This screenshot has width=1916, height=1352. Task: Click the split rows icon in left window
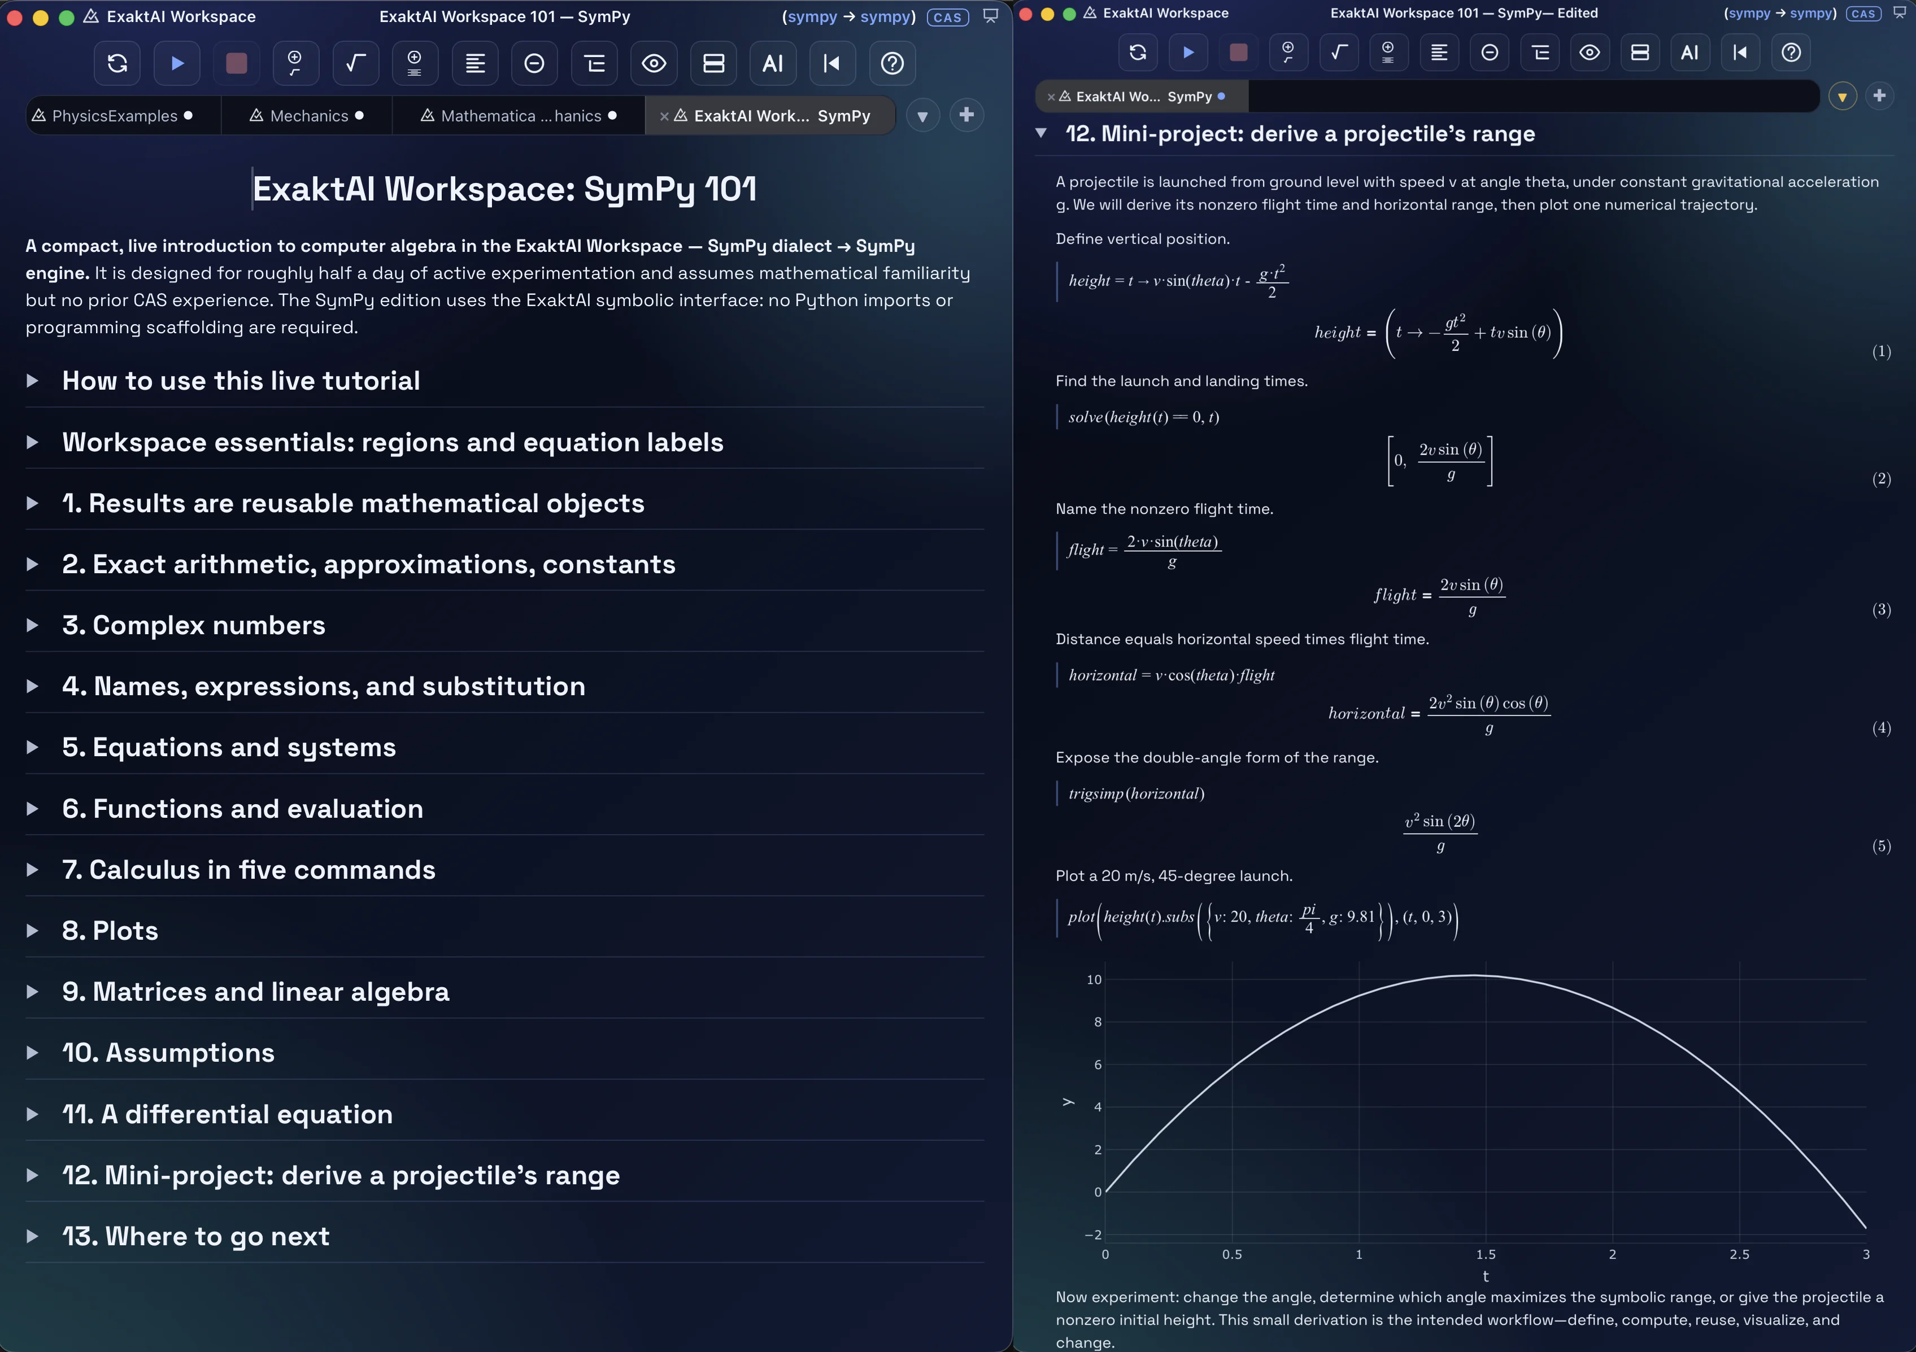(x=713, y=63)
